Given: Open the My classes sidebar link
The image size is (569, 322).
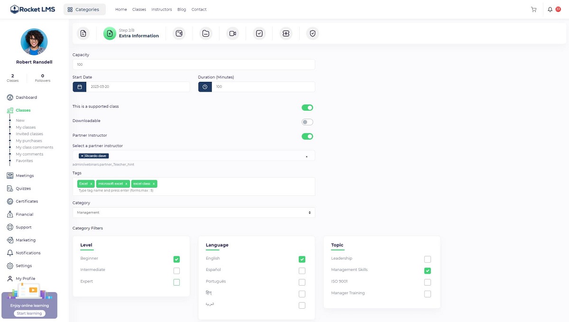Looking at the screenshot, I should coord(26,127).
